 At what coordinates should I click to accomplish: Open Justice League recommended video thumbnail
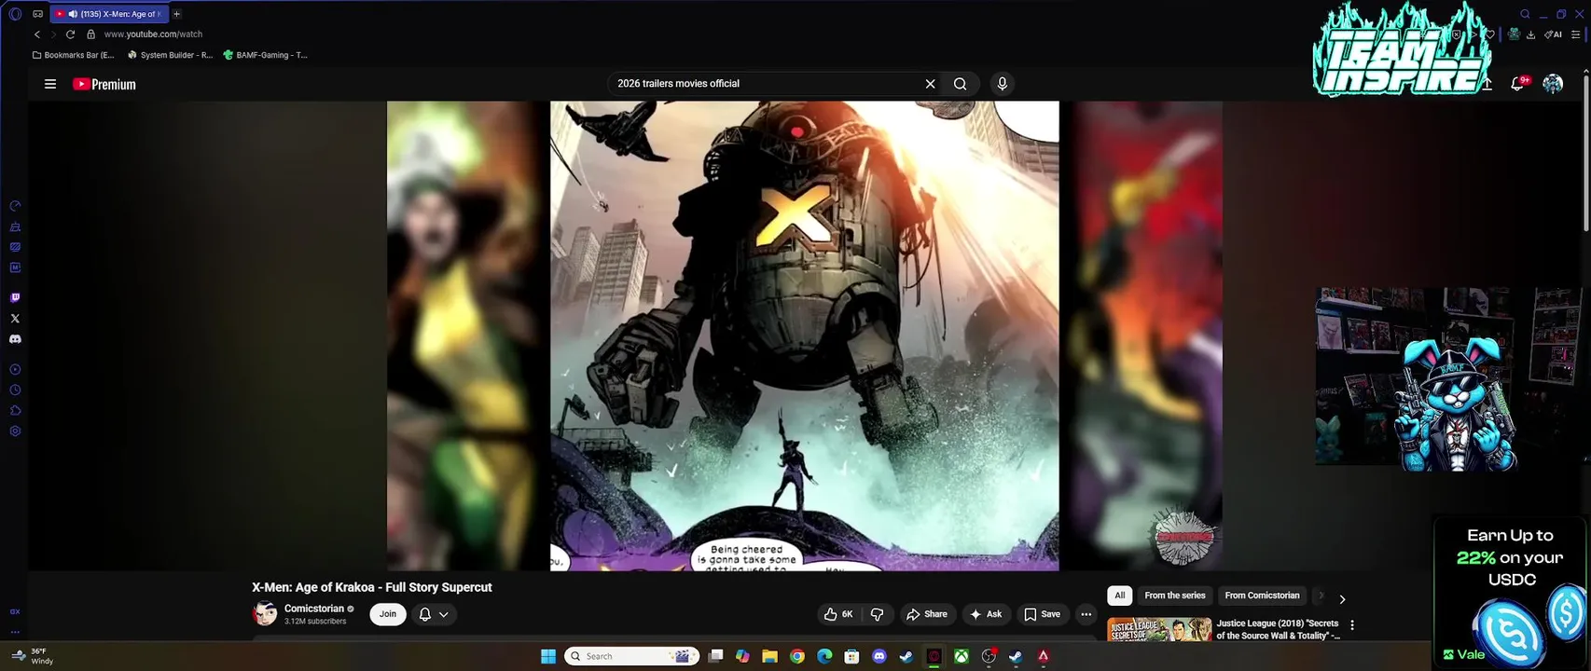point(1159,629)
